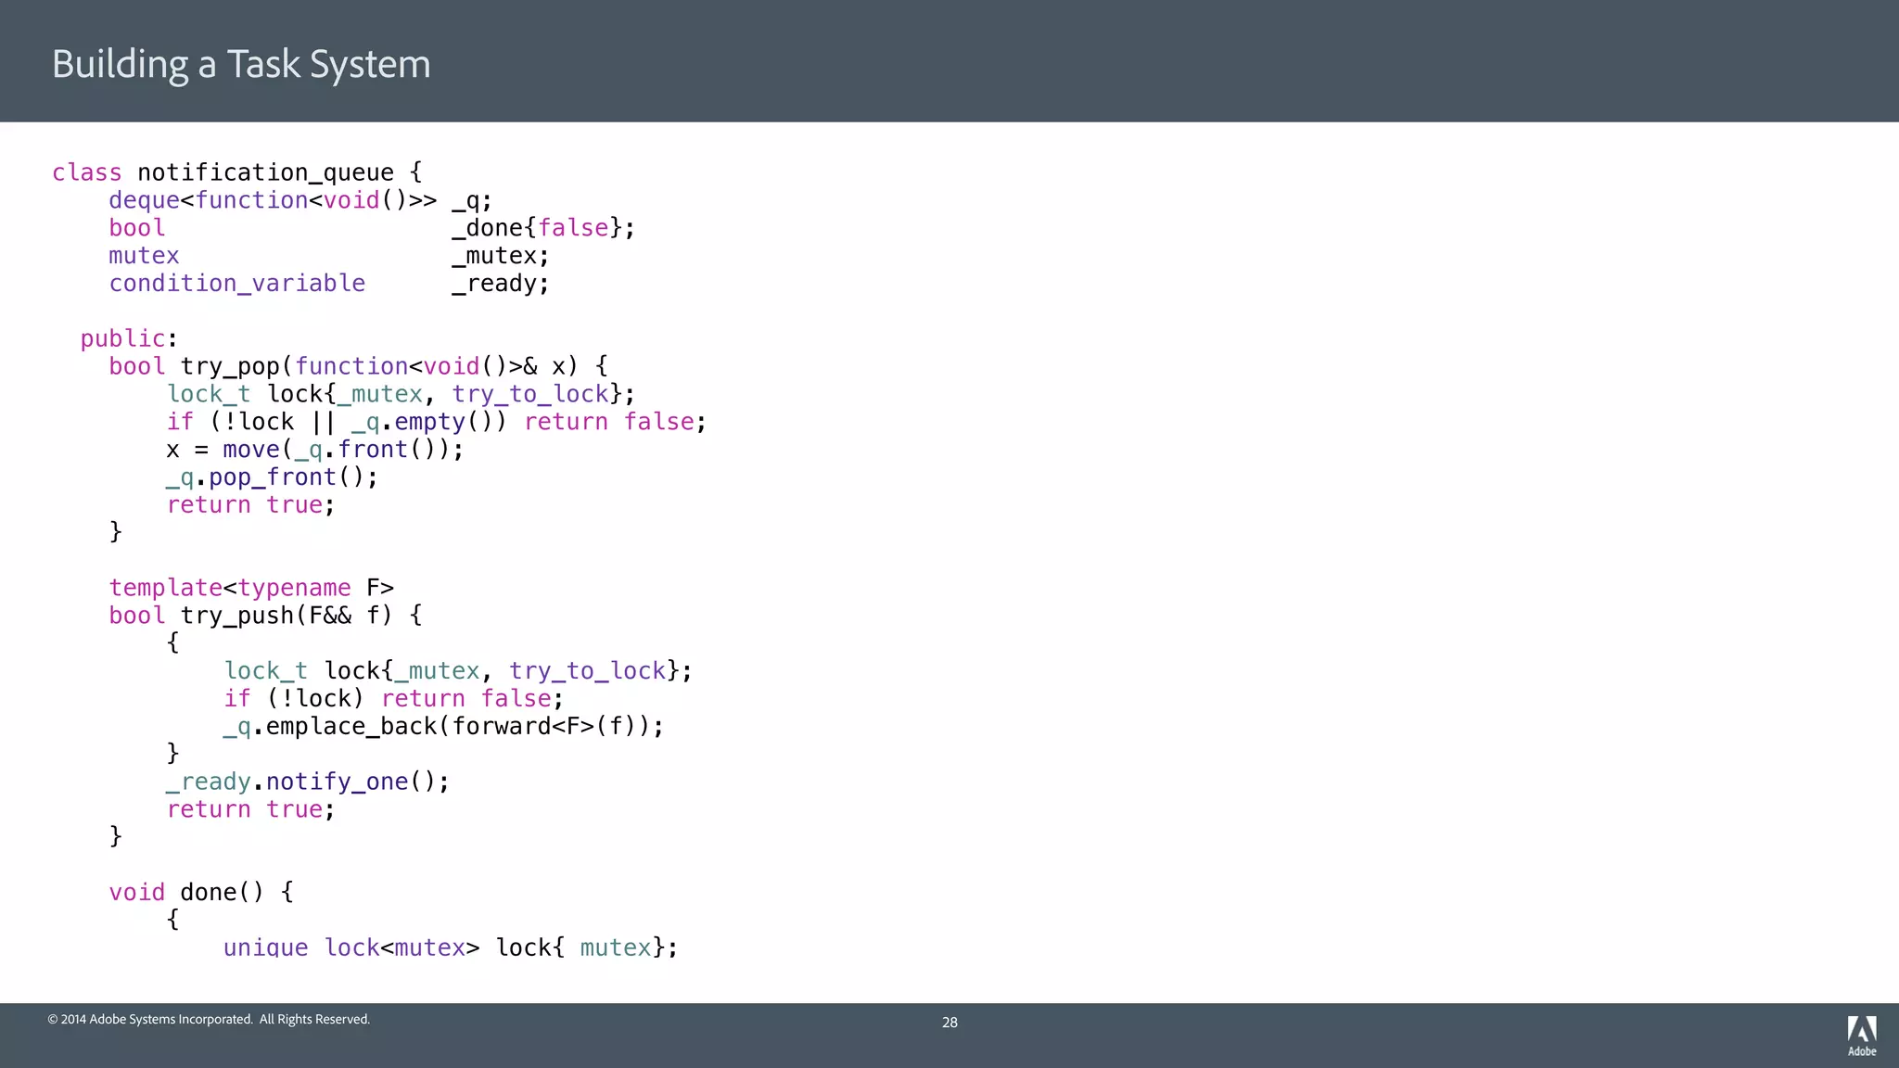Click the try_push function name
Screen dimensions: 1899x1068
tap(236, 616)
